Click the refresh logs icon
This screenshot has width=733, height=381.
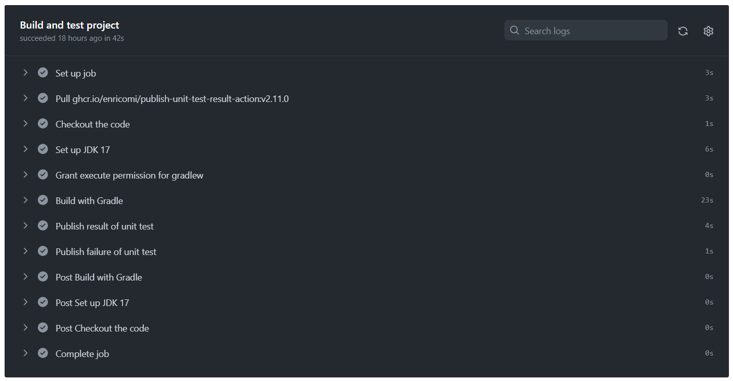click(x=683, y=31)
